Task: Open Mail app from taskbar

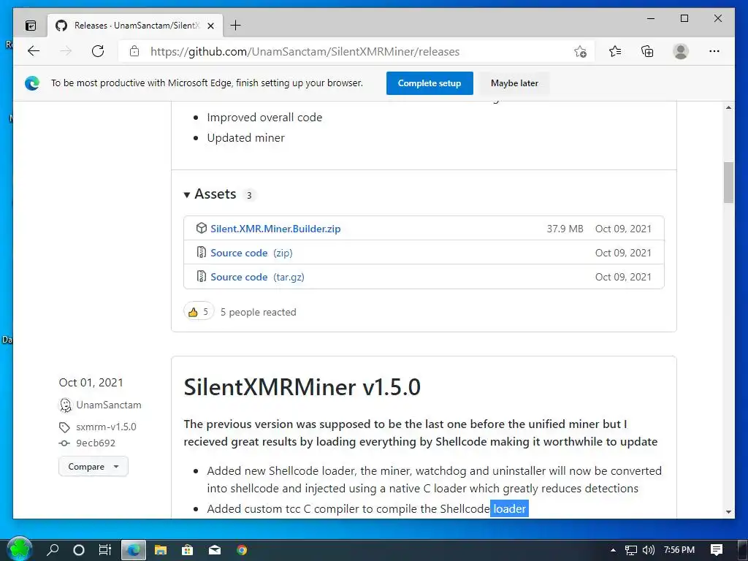Action: [x=215, y=550]
